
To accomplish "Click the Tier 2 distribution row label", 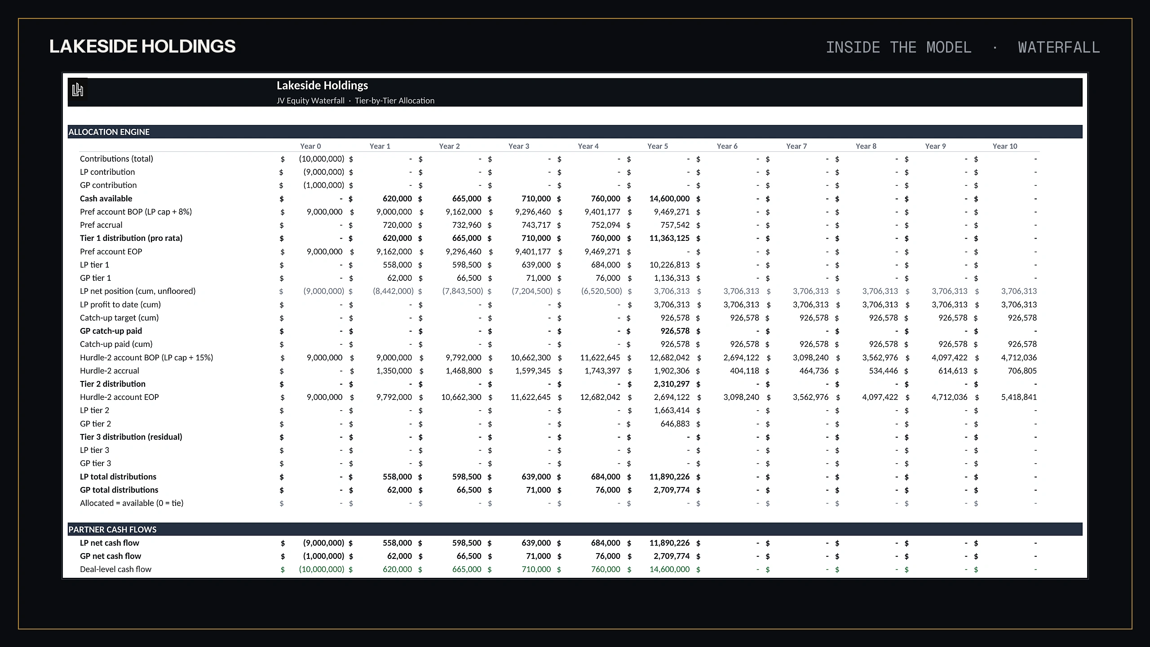I will click(x=113, y=384).
